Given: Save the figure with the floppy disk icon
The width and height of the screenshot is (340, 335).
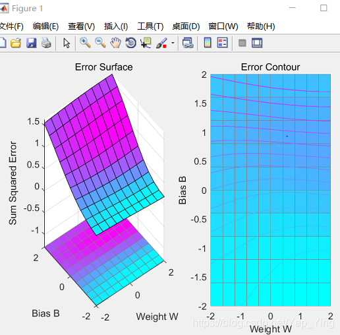Looking at the screenshot, I should (x=31, y=43).
